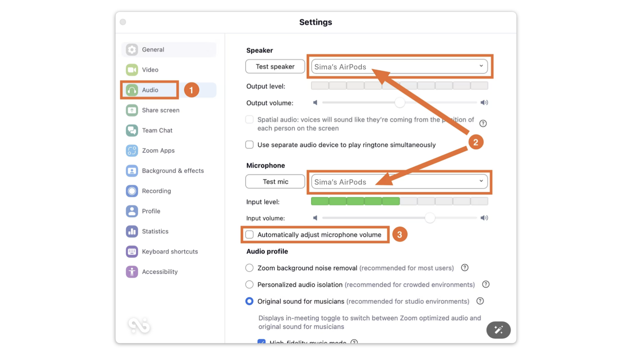Image resolution: width=632 pixels, height=355 pixels.
Task: Check separate audio device for ringtone
Action: [x=249, y=145]
